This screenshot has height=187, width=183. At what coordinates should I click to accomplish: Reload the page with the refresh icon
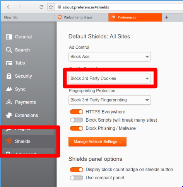[x=41, y=7]
